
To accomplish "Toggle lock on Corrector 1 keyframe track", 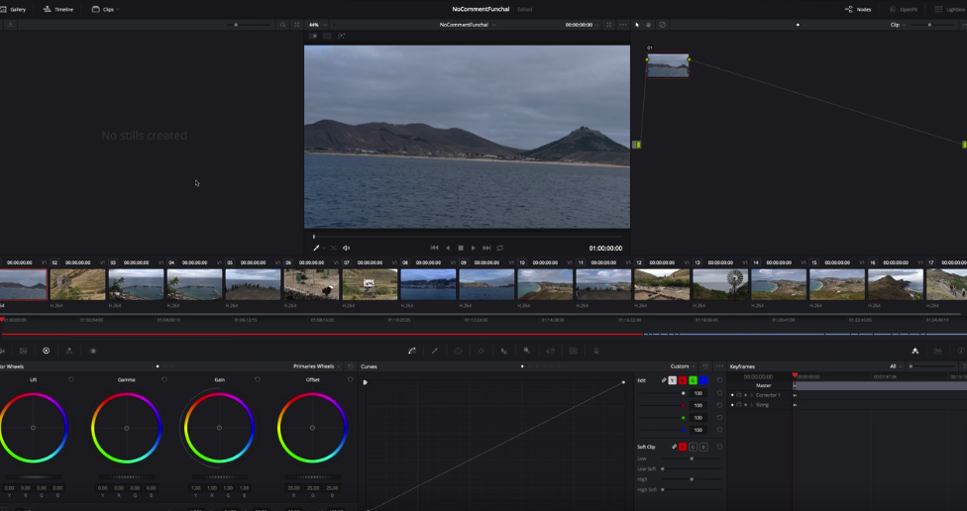I will [739, 395].
